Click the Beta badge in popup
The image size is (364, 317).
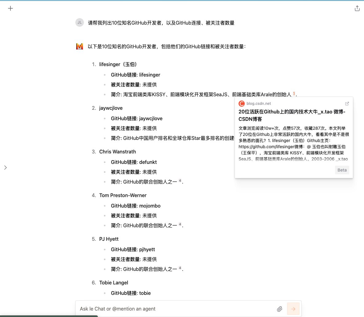pyautogui.click(x=342, y=170)
